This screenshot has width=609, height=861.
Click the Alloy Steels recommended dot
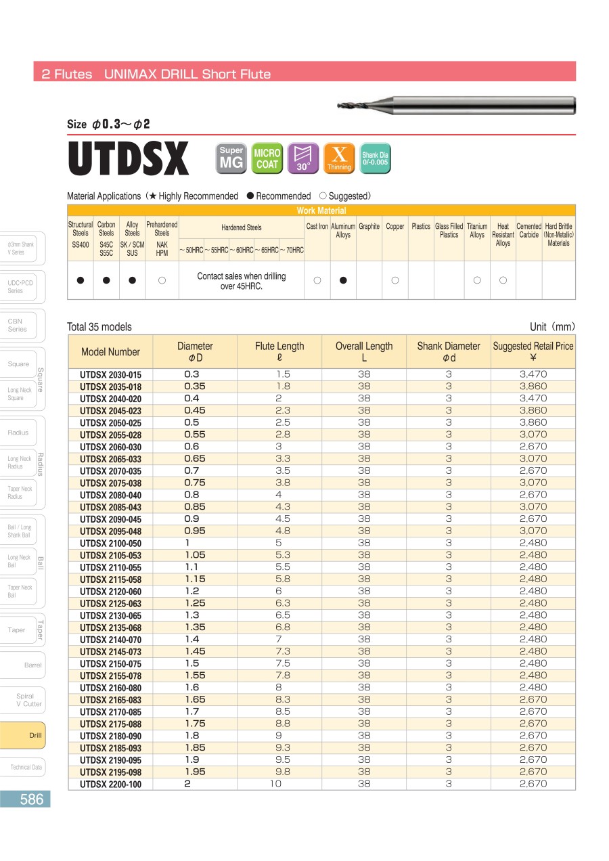coord(133,280)
